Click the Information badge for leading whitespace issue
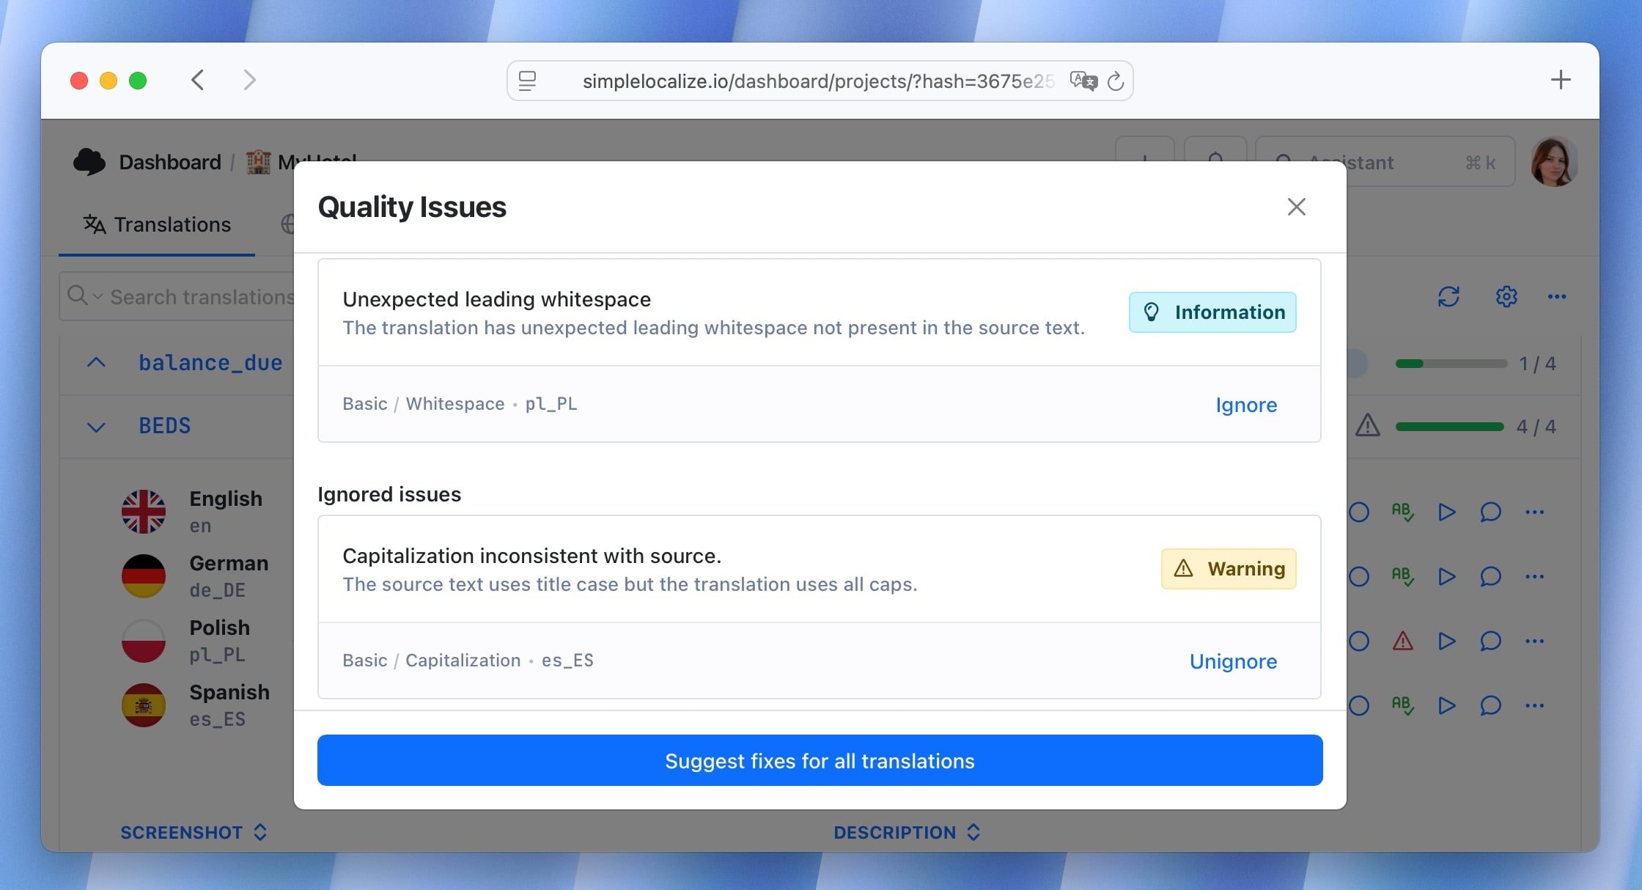This screenshot has height=890, width=1642. (x=1212, y=312)
